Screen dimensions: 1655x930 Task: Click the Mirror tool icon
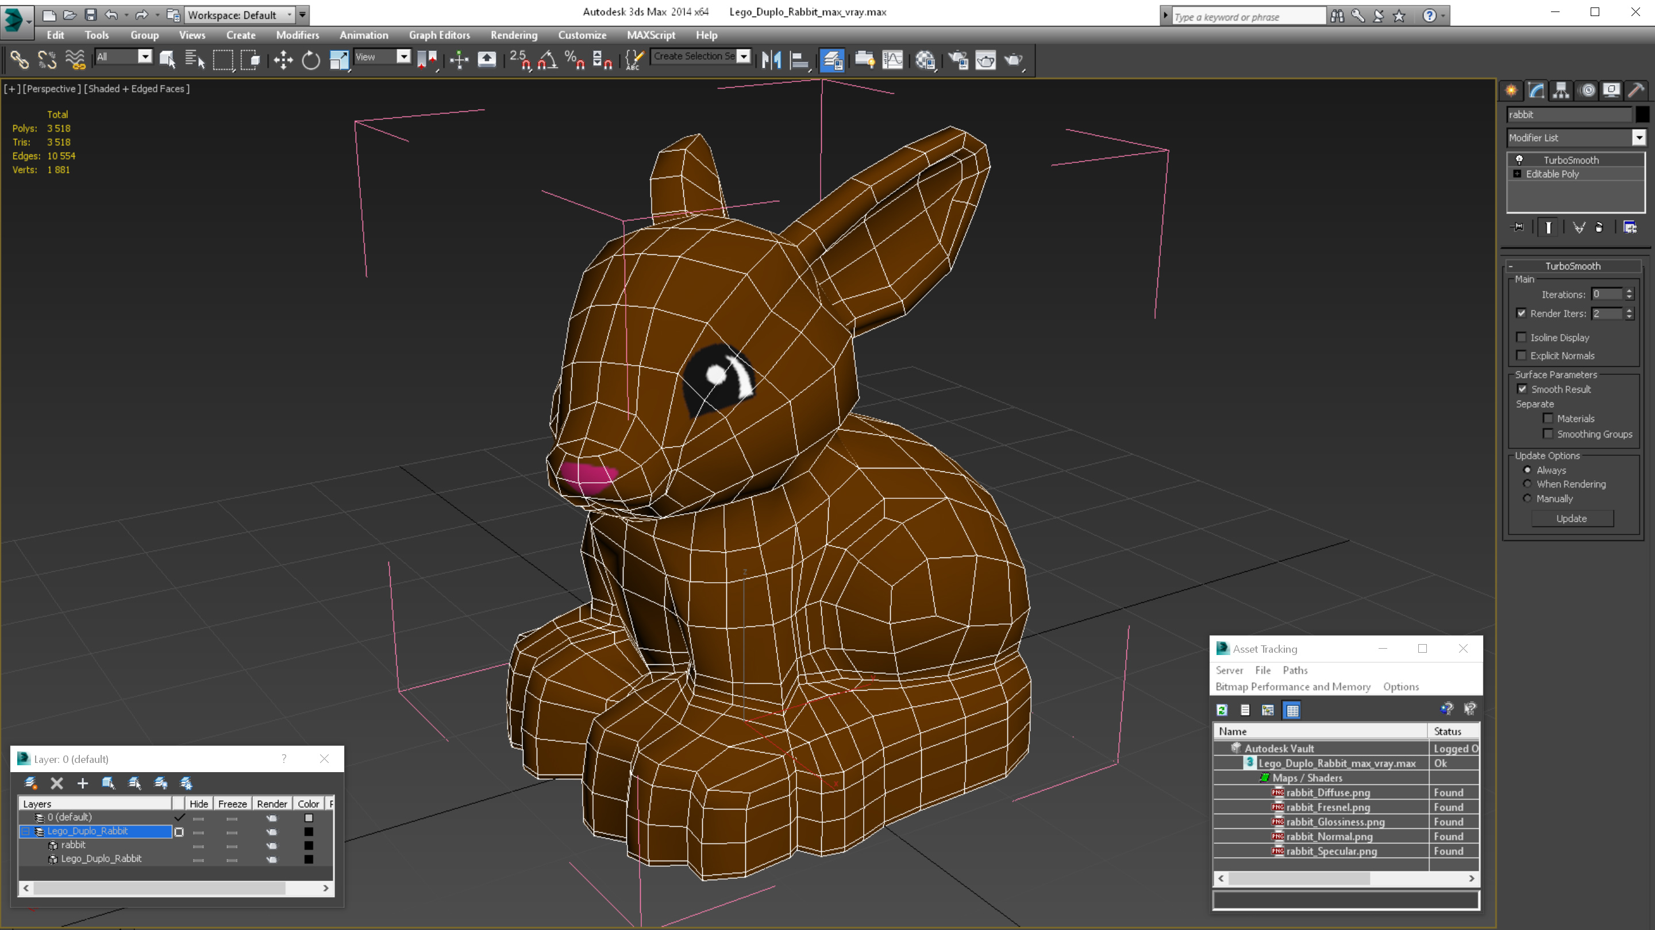pyautogui.click(x=771, y=60)
